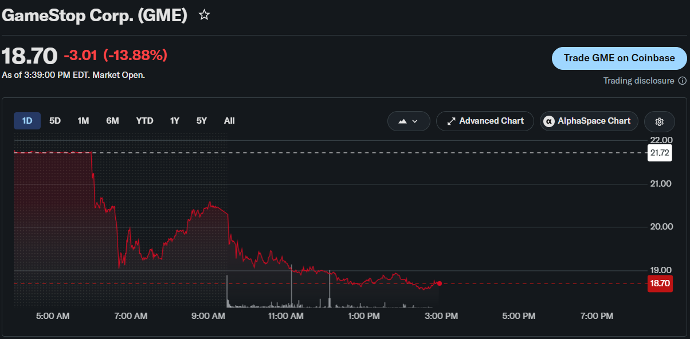
Task: Click the 20.00 price axis label
Action: [x=661, y=227]
